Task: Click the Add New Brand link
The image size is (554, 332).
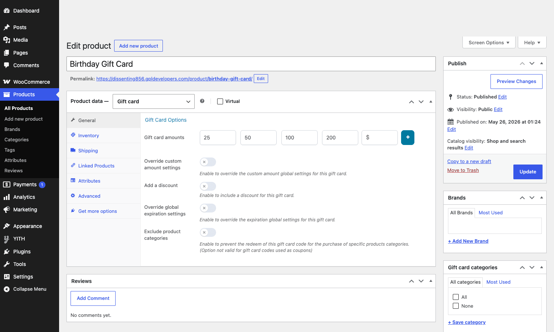Action: (468, 241)
